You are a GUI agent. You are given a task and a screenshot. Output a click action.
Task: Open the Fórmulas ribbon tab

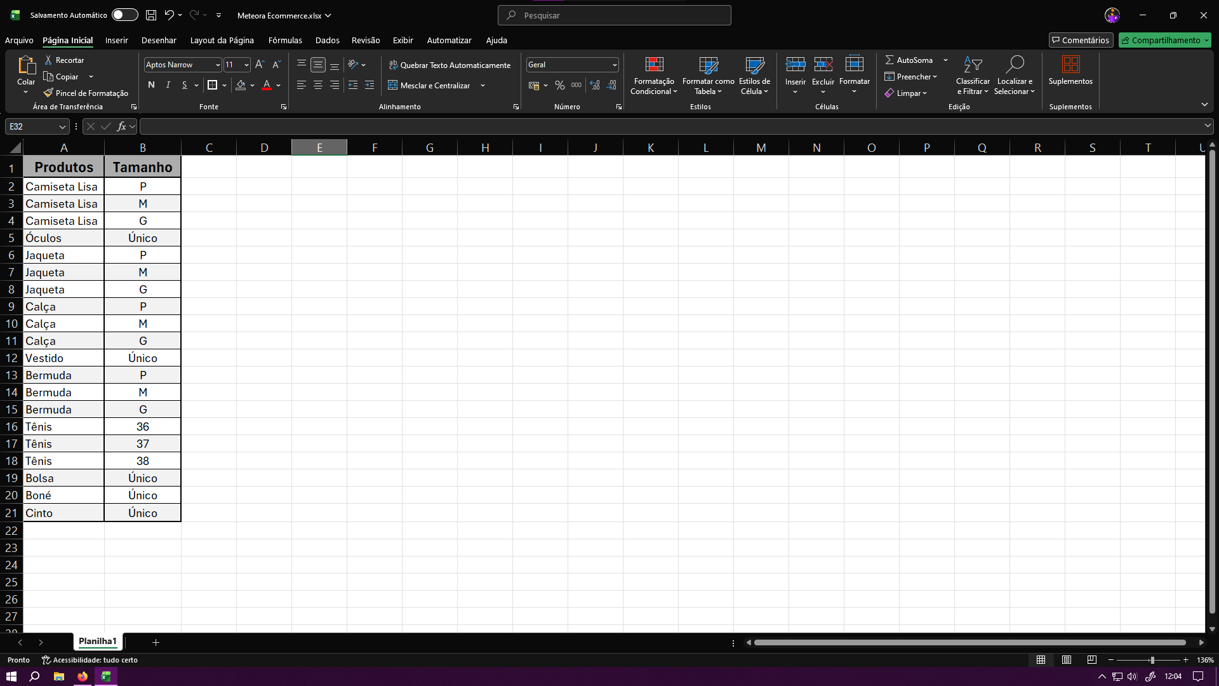pyautogui.click(x=285, y=40)
